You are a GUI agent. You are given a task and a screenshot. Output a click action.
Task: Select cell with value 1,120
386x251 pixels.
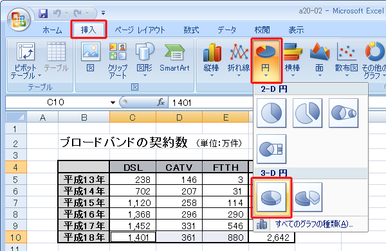pos(133,202)
